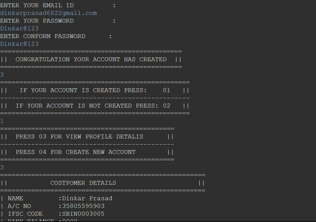Click the ENTER YOUR EMAIL ID prompt

coord(37,6)
